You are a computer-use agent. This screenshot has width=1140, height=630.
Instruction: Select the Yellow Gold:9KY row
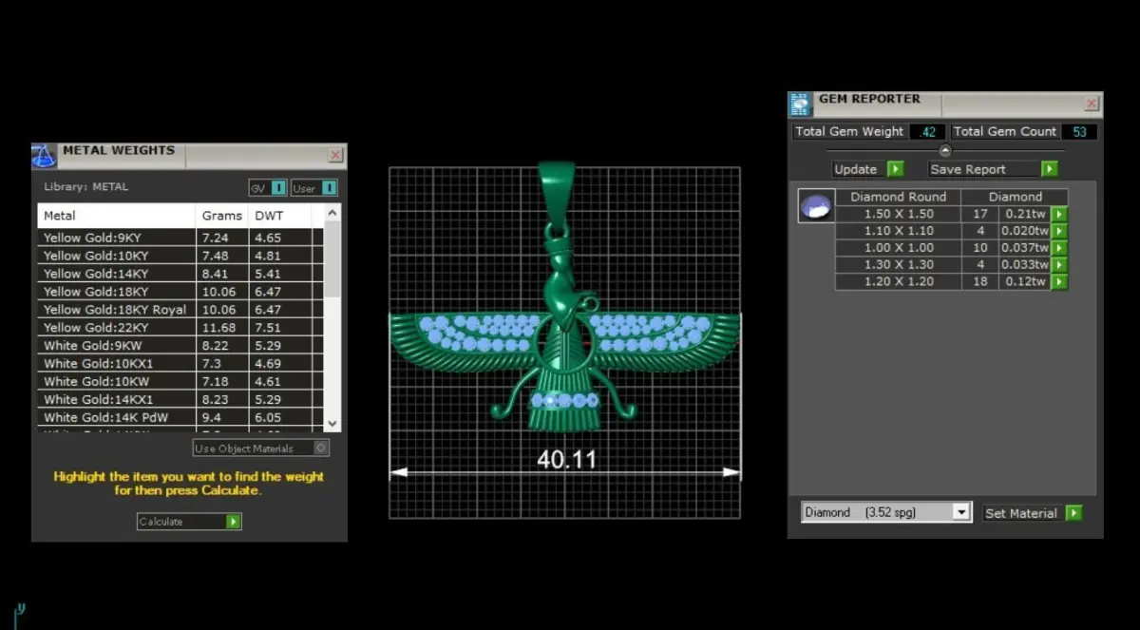[x=180, y=238]
